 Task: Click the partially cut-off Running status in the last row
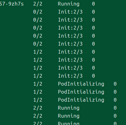tap(69, 123)
